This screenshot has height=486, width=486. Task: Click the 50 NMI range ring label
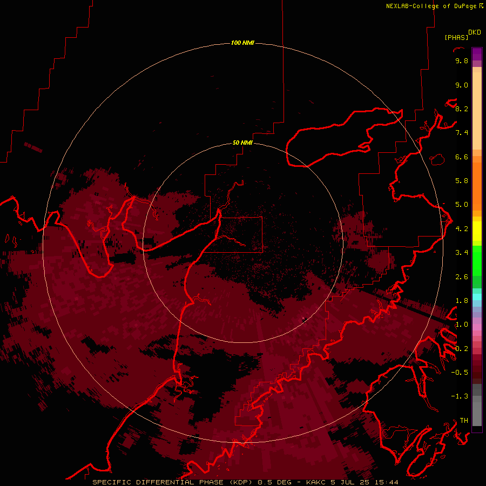242,143
